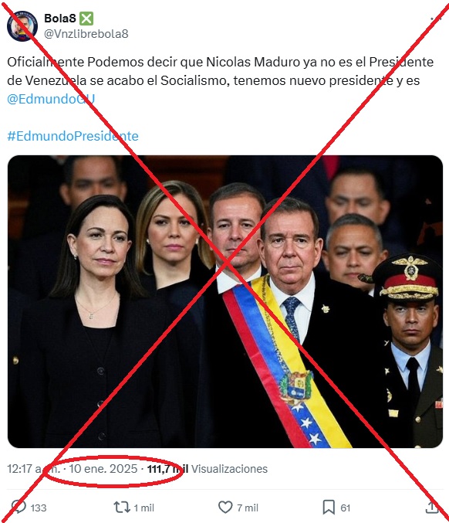Click the 10 ene. 2025 date
Image resolution: width=449 pixels, height=523 pixels.
(x=103, y=469)
